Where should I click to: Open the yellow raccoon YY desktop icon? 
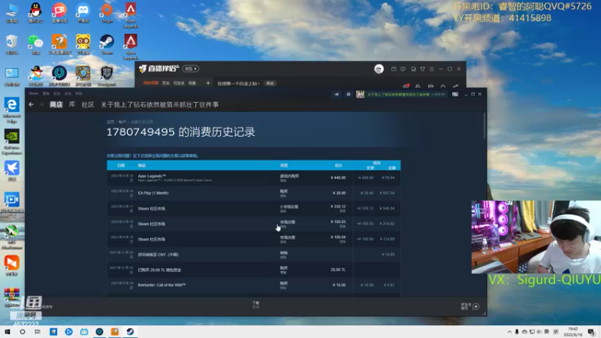[83, 43]
